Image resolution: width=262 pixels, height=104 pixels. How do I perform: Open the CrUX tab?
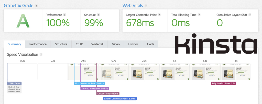click(x=79, y=44)
